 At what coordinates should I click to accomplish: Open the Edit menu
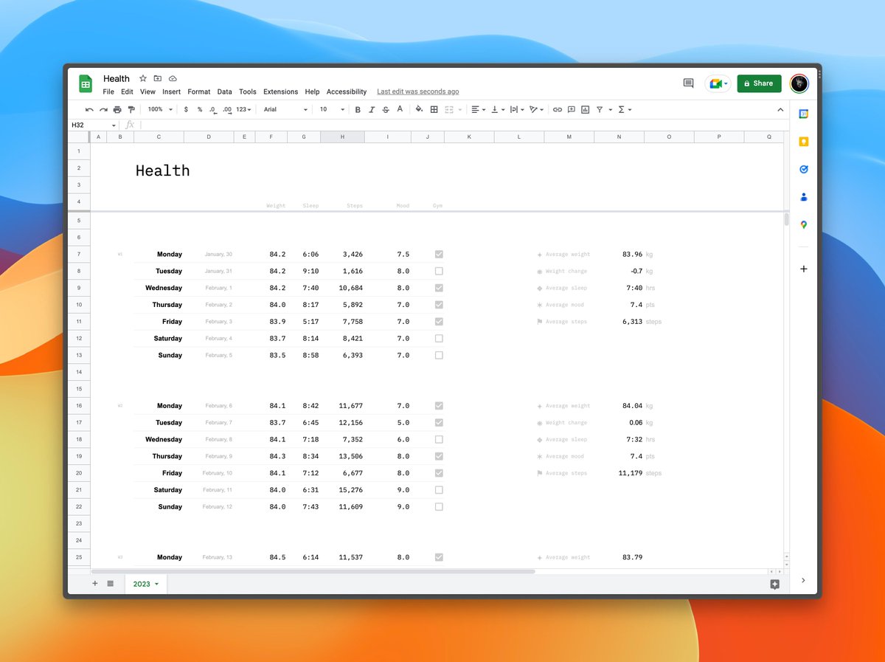[x=127, y=92]
